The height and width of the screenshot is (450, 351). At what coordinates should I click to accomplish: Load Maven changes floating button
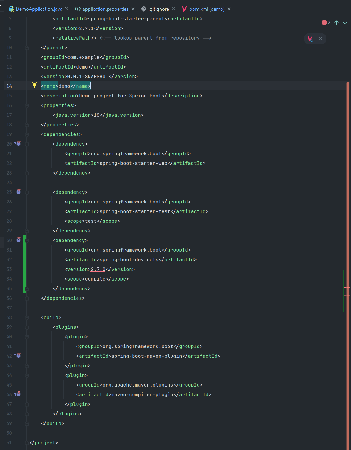[311, 39]
